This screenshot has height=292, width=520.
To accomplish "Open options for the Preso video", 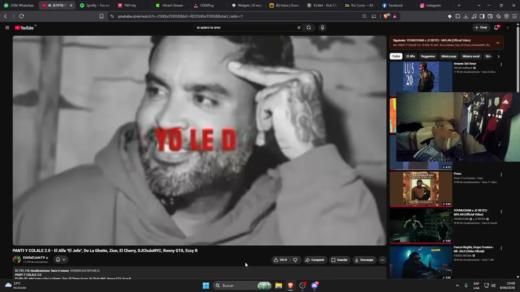I will 501,175.
